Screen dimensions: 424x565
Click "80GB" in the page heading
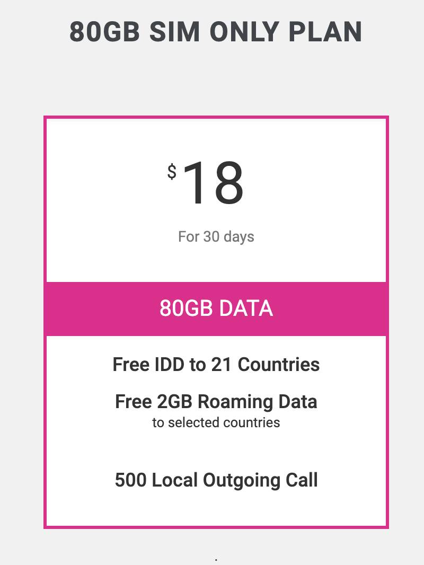(104, 32)
